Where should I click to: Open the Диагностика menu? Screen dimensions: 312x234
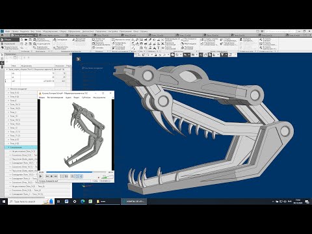pyautogui.click(x=88, y=31)
